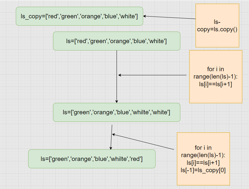Viewport: 249px width, 189px height.
Task: Click the middle orange for-loop note box
Action: click(x=216, y=76)
